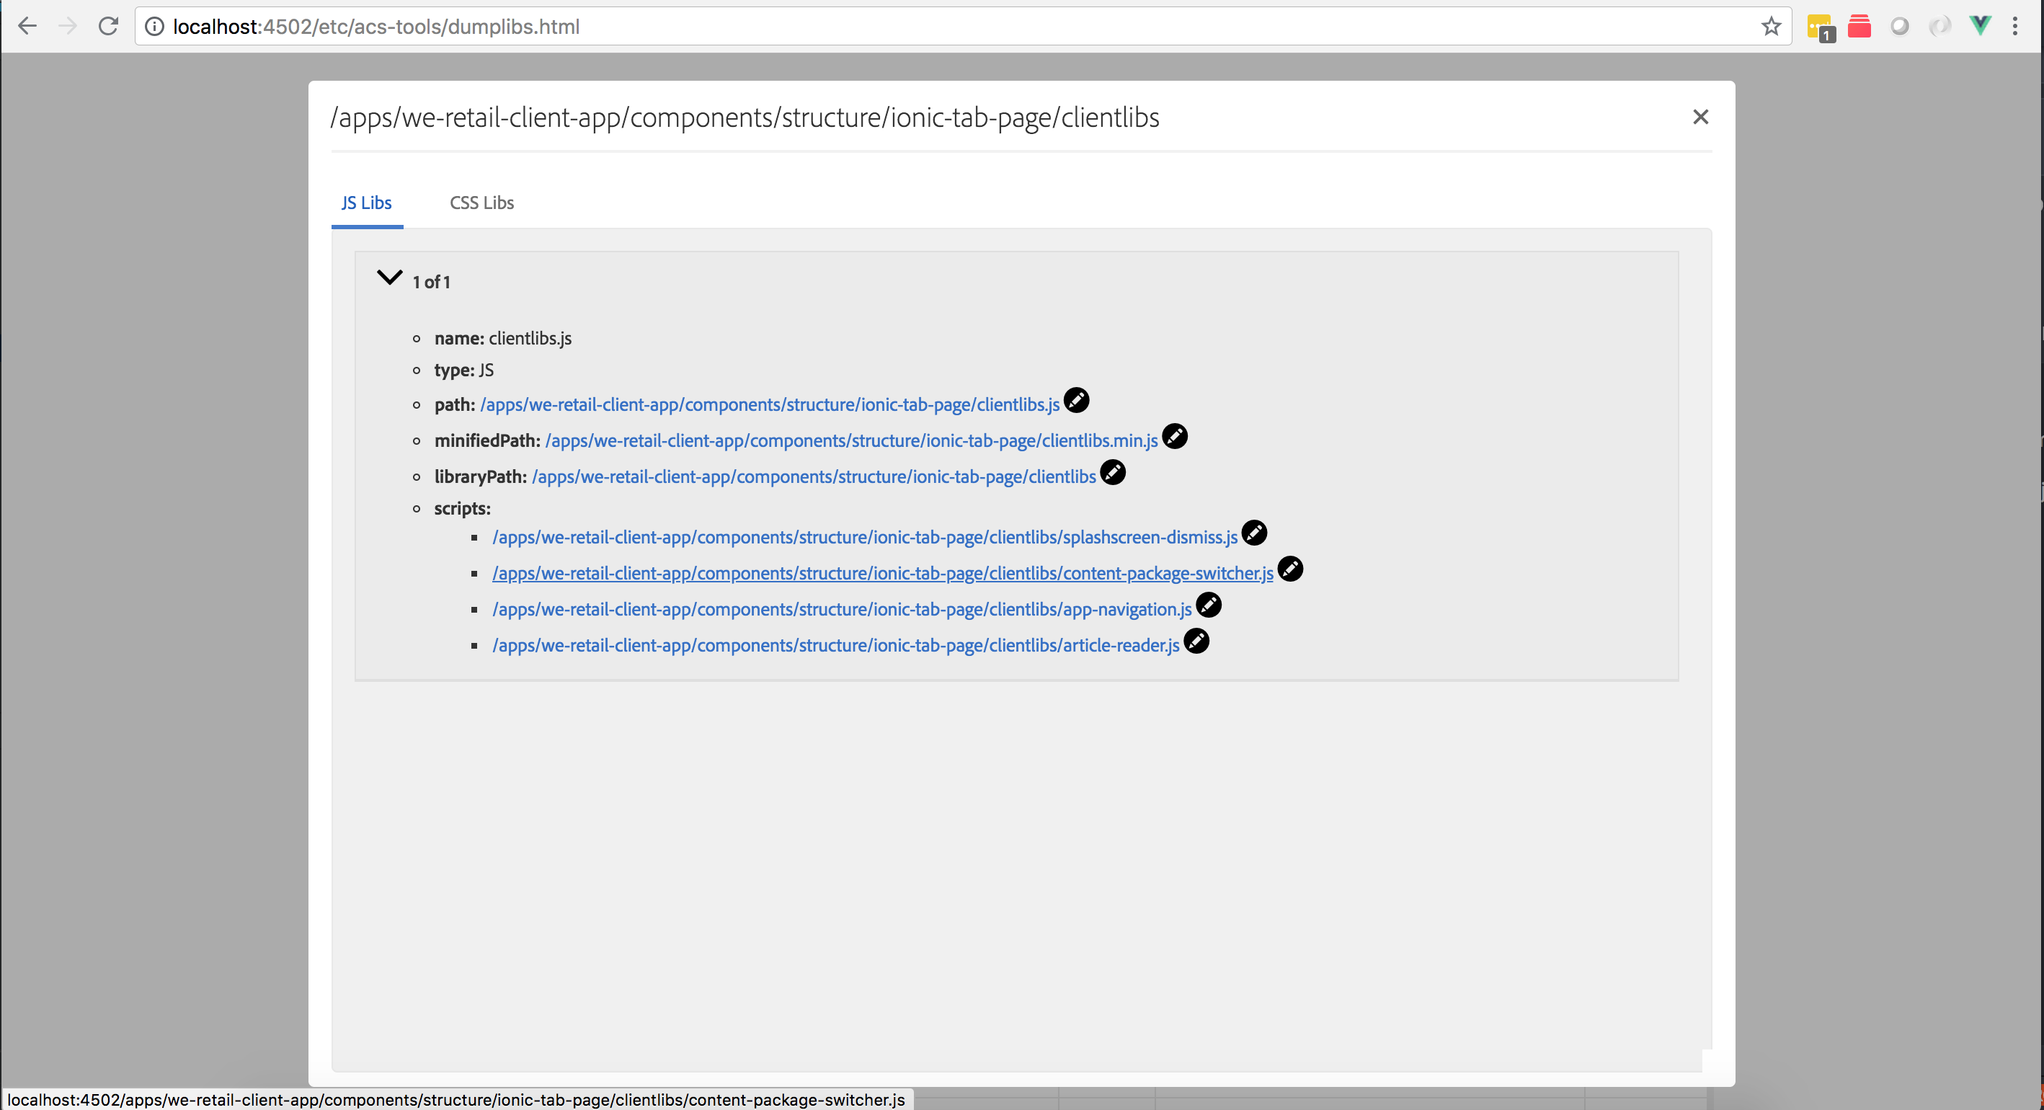Open the article-reader.js script link

point(835,646)
